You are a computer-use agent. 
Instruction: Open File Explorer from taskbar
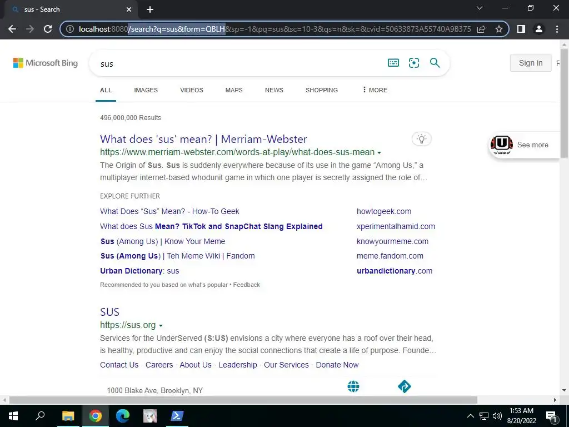pos(68,416)
